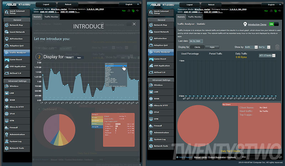Open IPv6 settings in the right screenshot sidebar
The width and height of the screenshot is (285, 166).
point(161,112)
